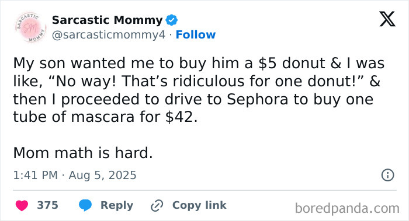Click the Reply button label
Viewport: 409px width, 221px height.
point(117,205)
